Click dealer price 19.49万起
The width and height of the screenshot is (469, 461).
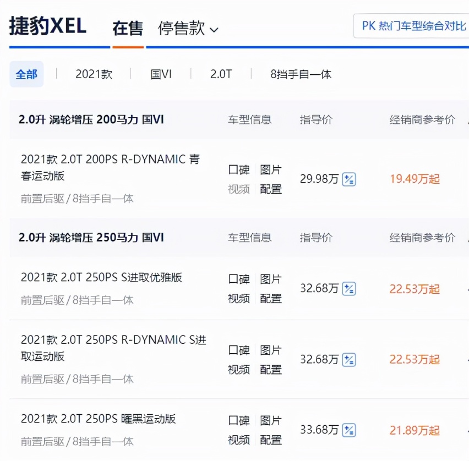tap(415, 179)
